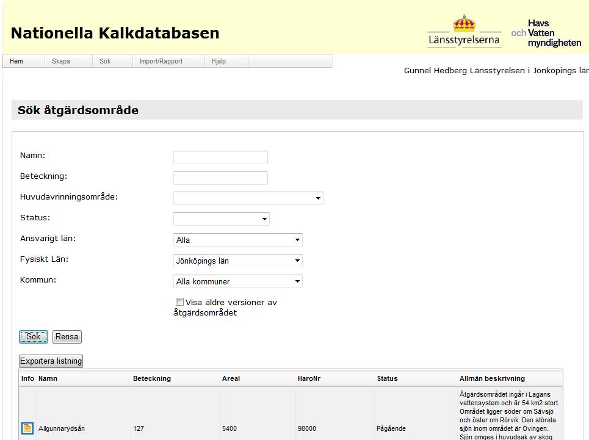The width and height of the screenshot is (589, 440).
Task: Click the Exportera listning button
Action: [51, 361]
